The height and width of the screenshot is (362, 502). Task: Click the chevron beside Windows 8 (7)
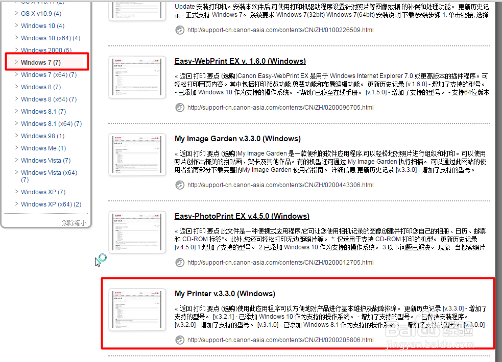tap(17, 87)
